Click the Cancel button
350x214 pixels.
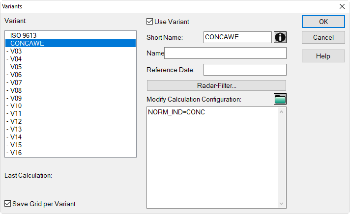click(x=323, y=37)
